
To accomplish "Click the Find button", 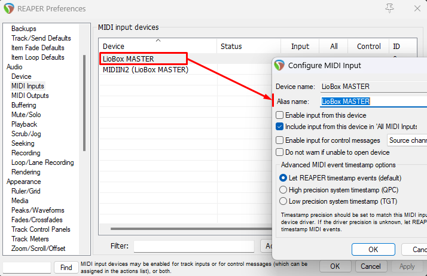I will pyautogui.click(x=66, y=267).
